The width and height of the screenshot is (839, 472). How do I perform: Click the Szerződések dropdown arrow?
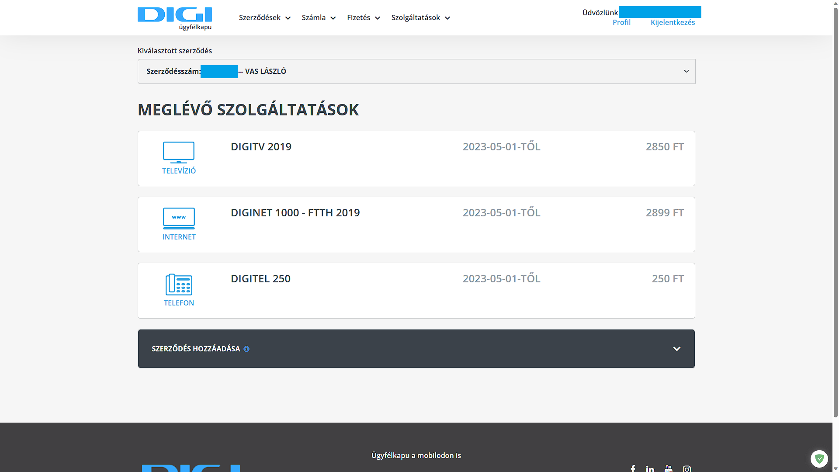click(x=288, y=18)
